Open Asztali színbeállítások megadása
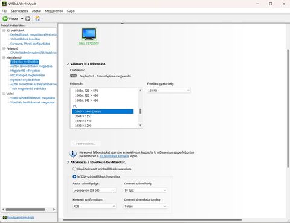Image resolution: width=290 pixels, height=223 pixels. 31,66
